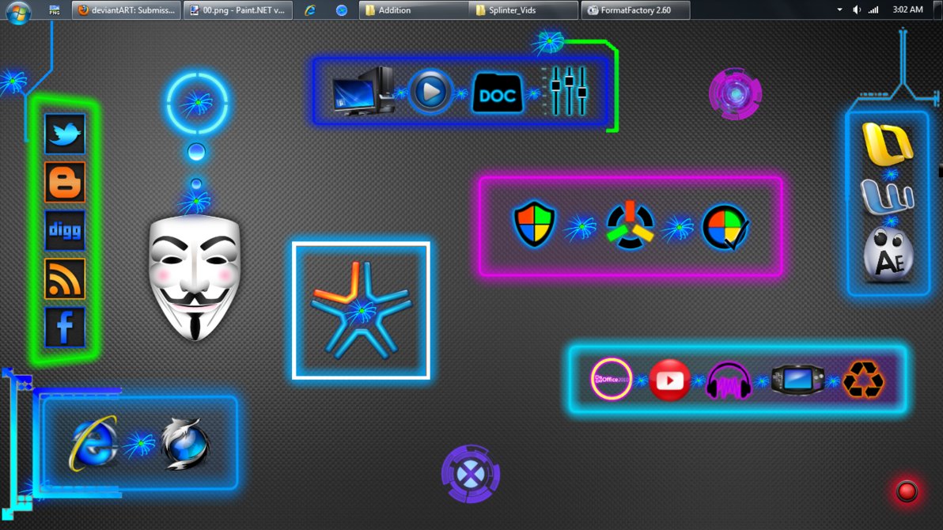The image size is (943, 530).
Task: Open the orange RSS feed icon
Action: click(x=65, y=278)
